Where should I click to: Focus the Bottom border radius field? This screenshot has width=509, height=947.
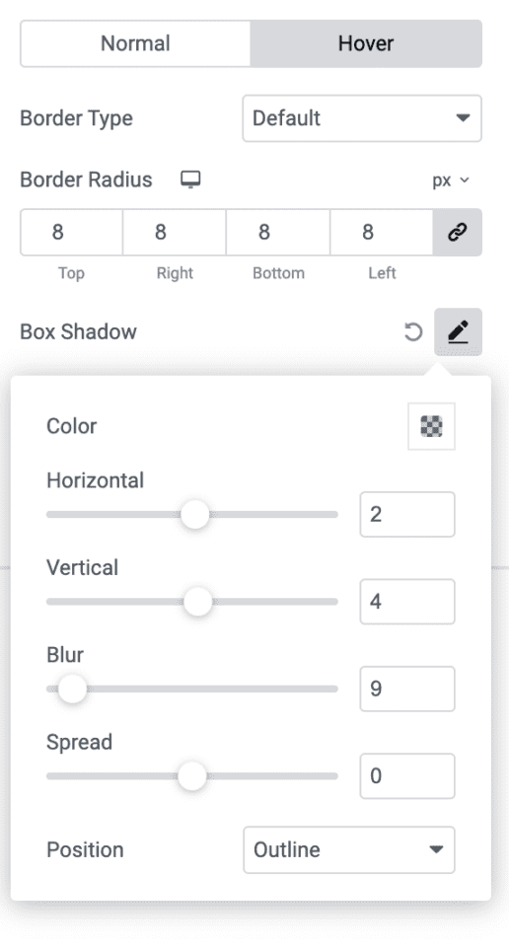pyautogui.click(x=278, y=232)
